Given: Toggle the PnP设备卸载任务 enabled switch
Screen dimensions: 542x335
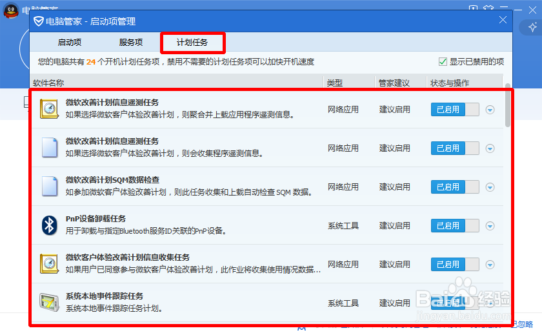Looking at the screenshot, I should (455, 226).
